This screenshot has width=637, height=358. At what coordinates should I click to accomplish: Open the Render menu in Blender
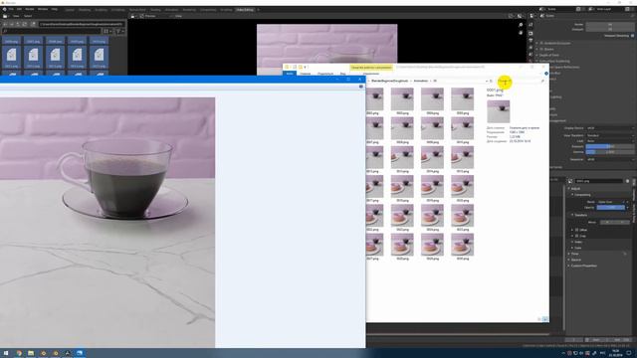click(x=29, y=9)
